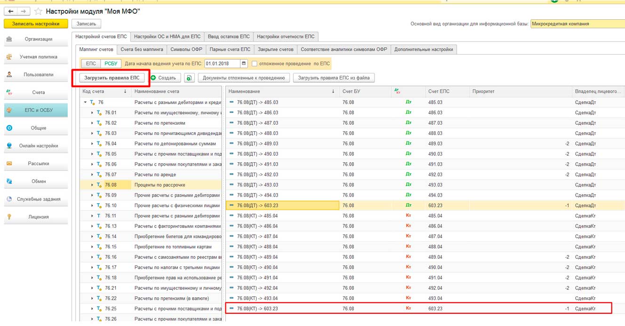Open Дополнительные настройки subtab
This screenshot has width=625, height=326.
point(424,49)
